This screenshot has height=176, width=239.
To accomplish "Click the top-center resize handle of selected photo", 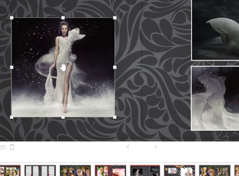I will 63,18.
